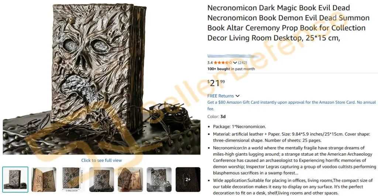Click the $80 Amazon Gift Card offer
The width and height of the screenshot is (378, 196).
click(x=292, y=105)
